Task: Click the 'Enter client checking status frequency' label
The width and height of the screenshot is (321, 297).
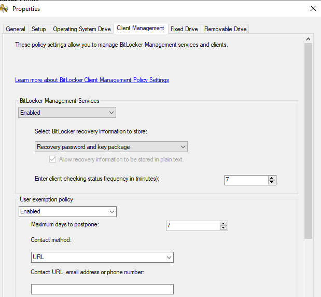Action: coord(97,179)
